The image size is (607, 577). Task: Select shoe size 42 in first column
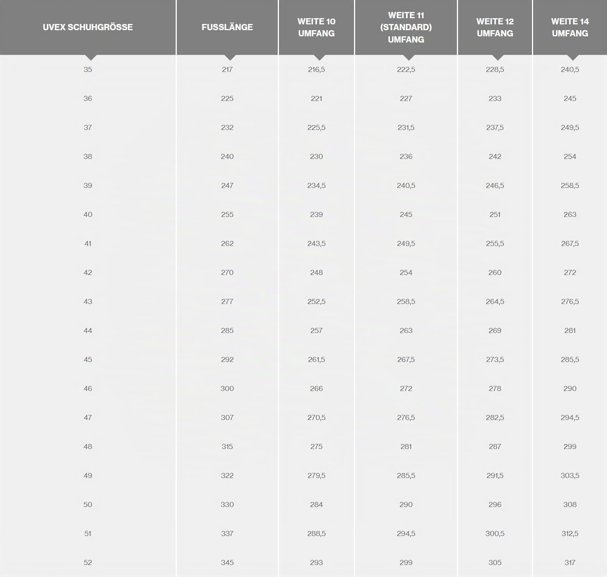pos(88,273)
